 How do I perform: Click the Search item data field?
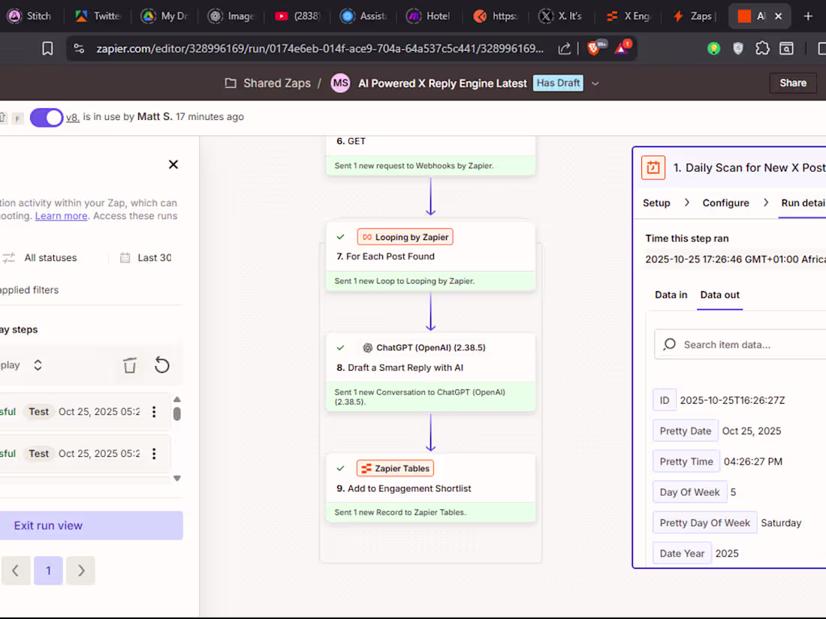pos(740,345)
